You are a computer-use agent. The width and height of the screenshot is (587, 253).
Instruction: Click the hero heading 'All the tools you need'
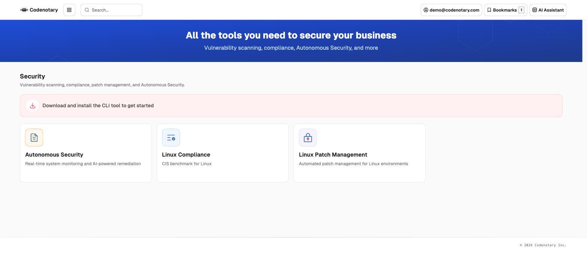coord(291,35)
